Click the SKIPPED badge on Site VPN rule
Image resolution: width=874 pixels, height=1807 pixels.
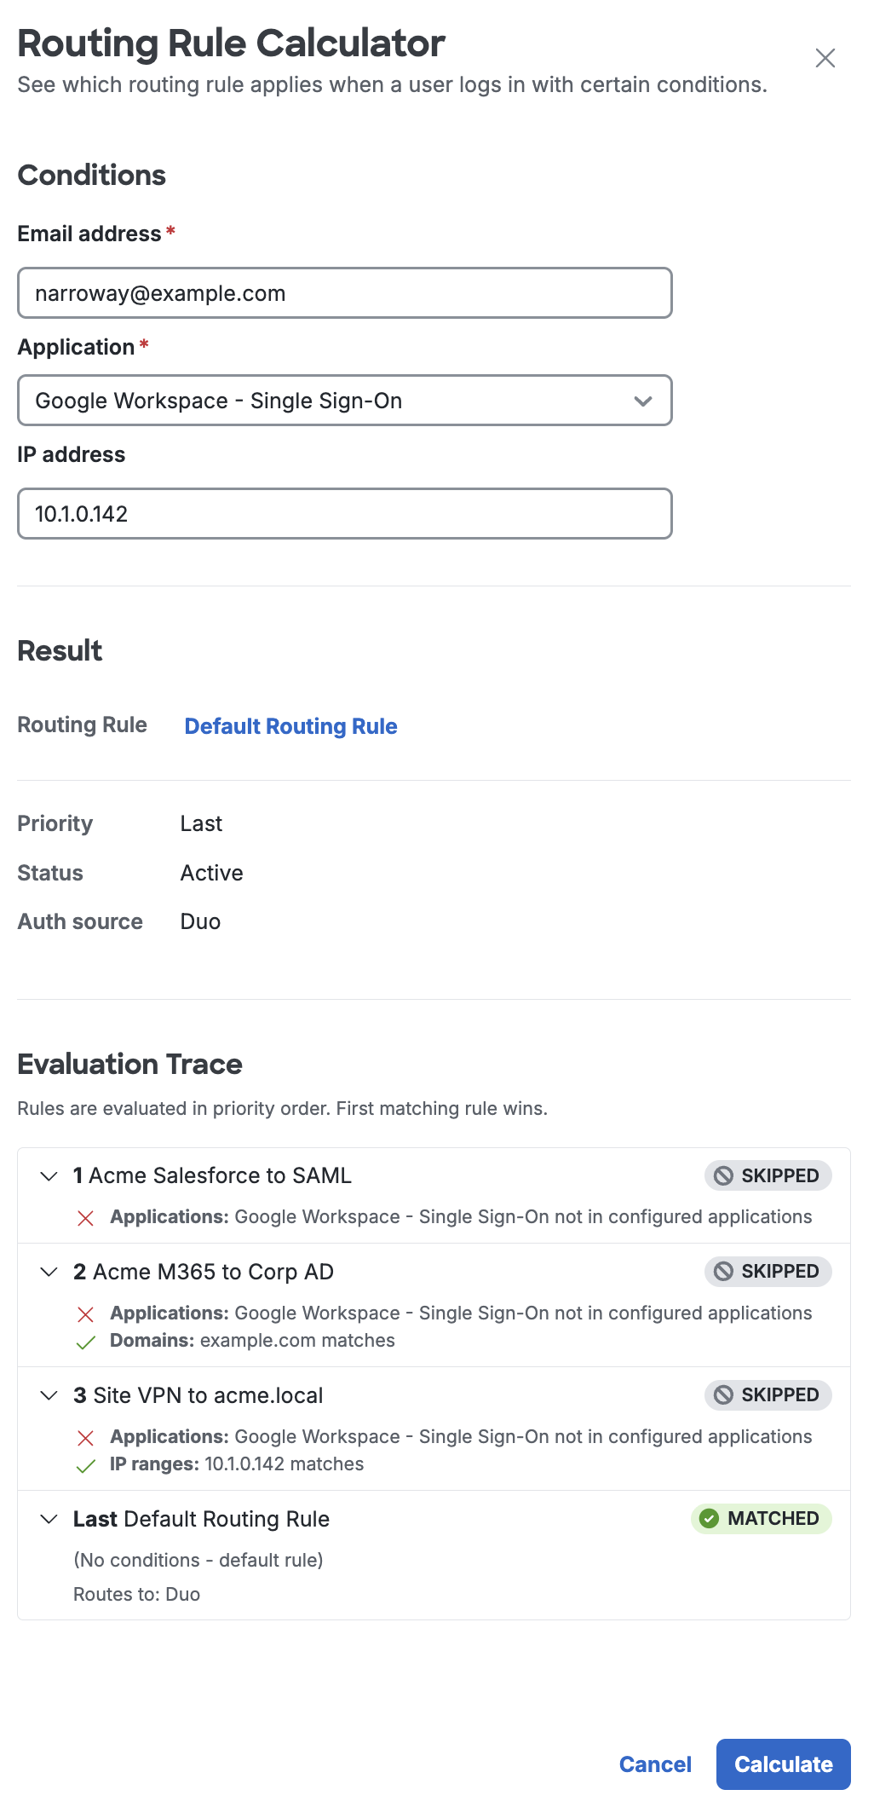tap(766, 1395)
